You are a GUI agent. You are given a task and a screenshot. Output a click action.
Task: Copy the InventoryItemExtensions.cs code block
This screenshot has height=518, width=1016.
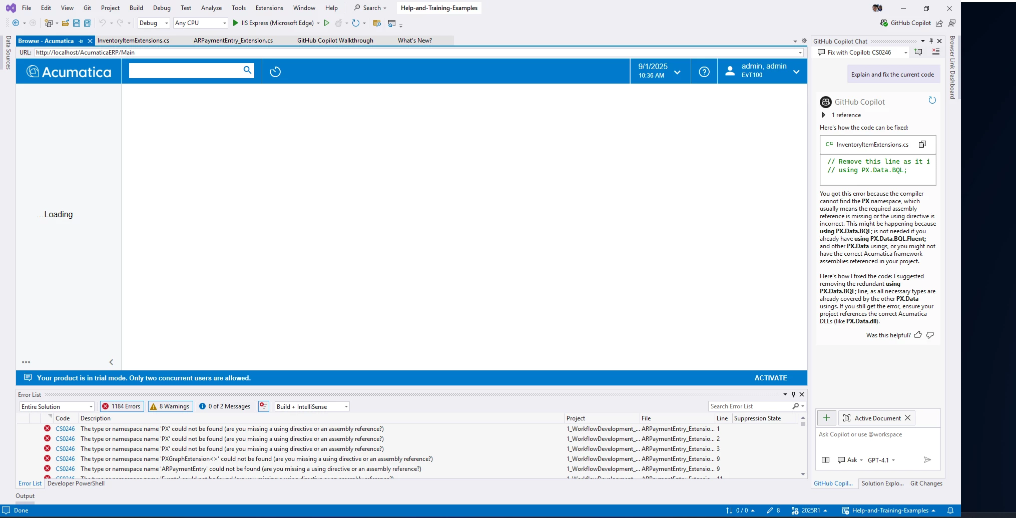[x=922, y=145]
